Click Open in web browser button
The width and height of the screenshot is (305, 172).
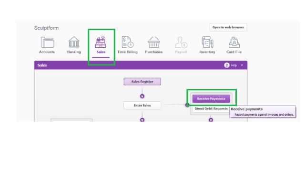(x=228, y=27)
